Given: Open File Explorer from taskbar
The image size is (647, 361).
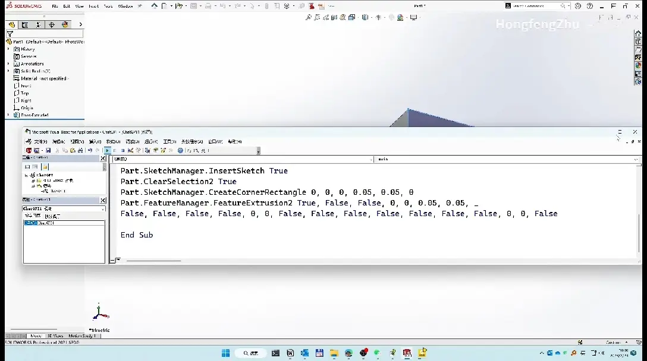Looking at the screenshot, I should [x=334, y=353].
